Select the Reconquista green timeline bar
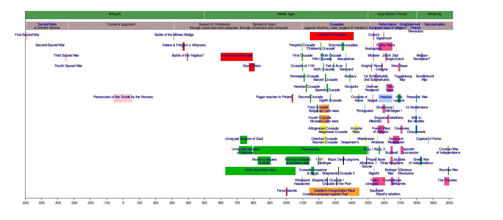The image size is (503, 220). point(310,150)
